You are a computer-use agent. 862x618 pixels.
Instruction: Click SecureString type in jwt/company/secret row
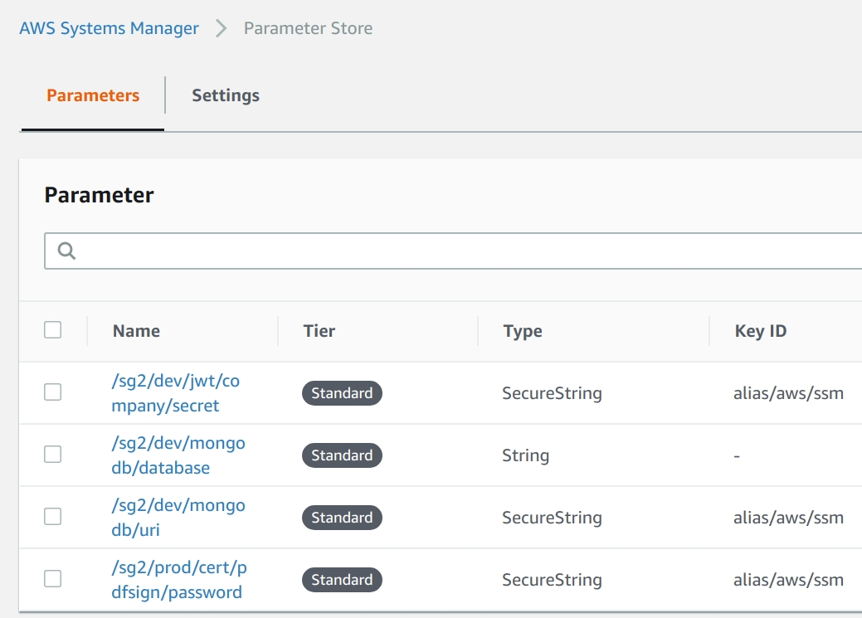tap(552, 393)
